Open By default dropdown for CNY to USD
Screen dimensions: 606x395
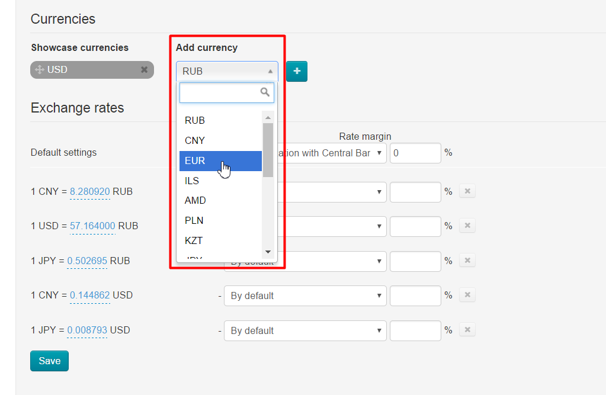(305, 296)
